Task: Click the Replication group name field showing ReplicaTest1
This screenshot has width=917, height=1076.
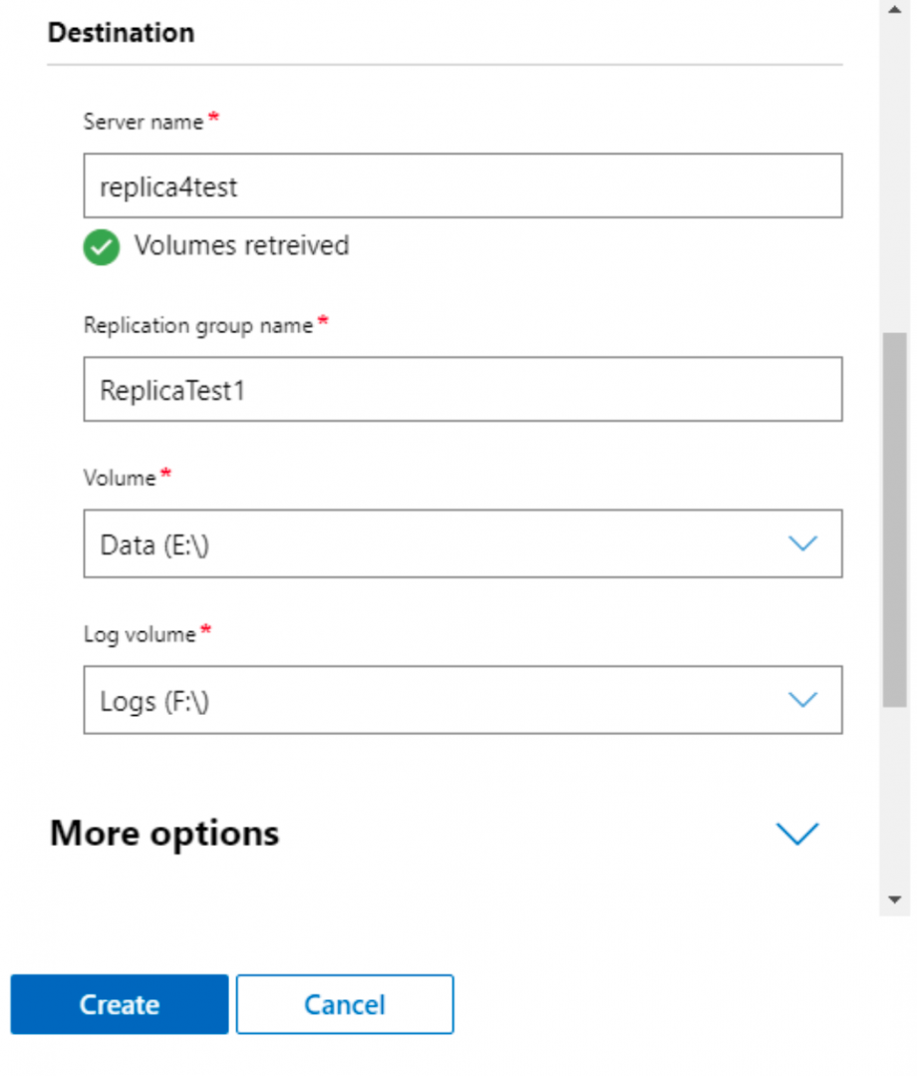Action: pyautogui.click(x=461, y=389)
